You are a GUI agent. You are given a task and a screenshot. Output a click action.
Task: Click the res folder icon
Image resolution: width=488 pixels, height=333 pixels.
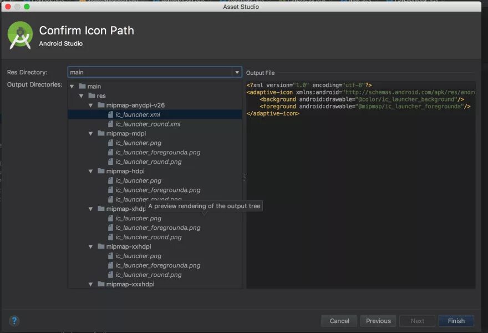[x=91, y=95]
